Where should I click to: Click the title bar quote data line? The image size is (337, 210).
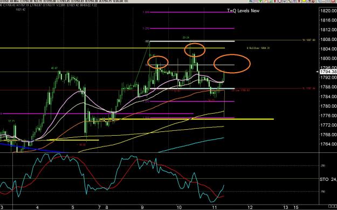[65, 1]
